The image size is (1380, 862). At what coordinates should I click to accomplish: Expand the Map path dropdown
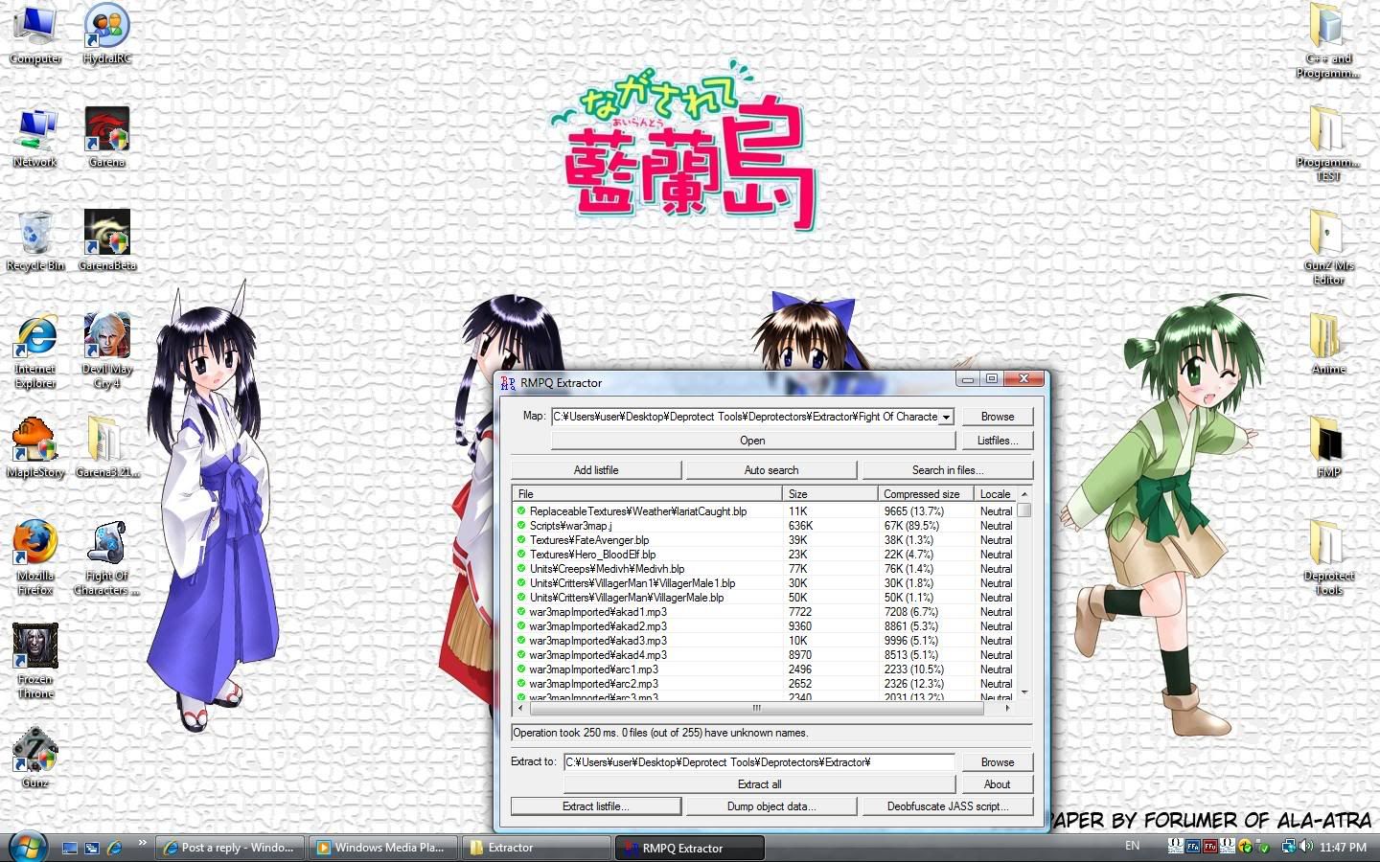(947, 417)
